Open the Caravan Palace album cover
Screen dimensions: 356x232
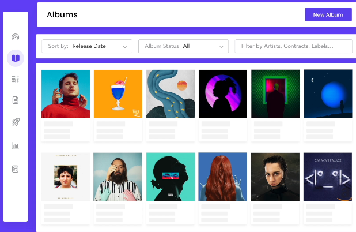tap(327, 177)
